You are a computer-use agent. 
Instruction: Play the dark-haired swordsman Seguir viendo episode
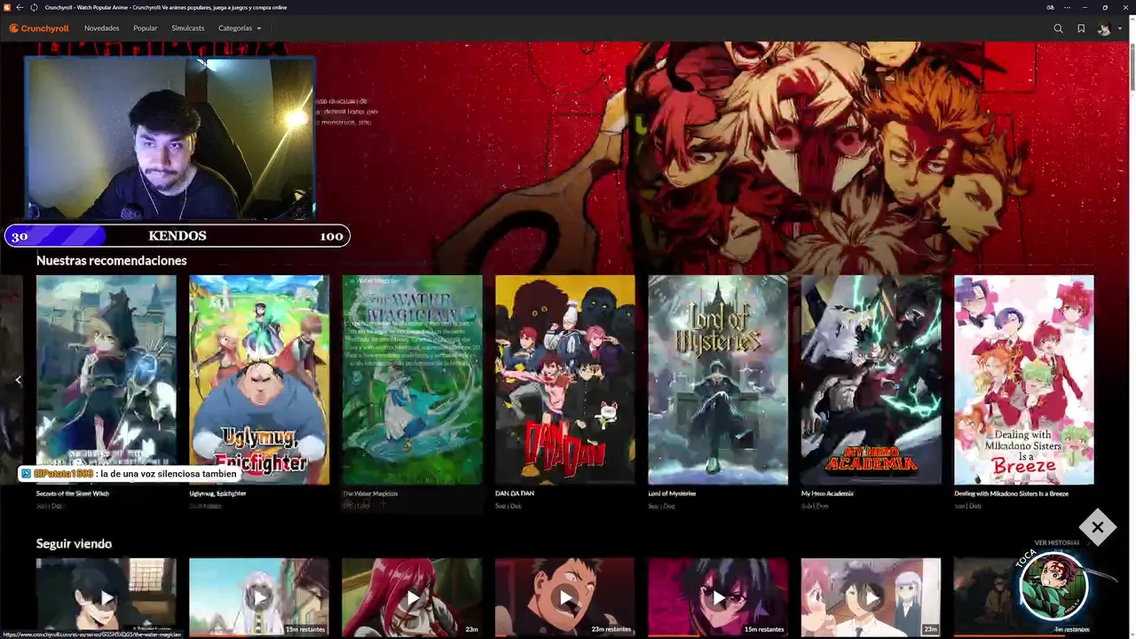coord(106,597)
